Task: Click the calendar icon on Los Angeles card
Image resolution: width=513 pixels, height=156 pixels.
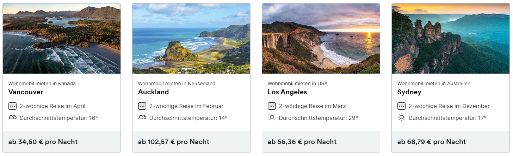Action: pyautogui.click(x=272, y=106)
